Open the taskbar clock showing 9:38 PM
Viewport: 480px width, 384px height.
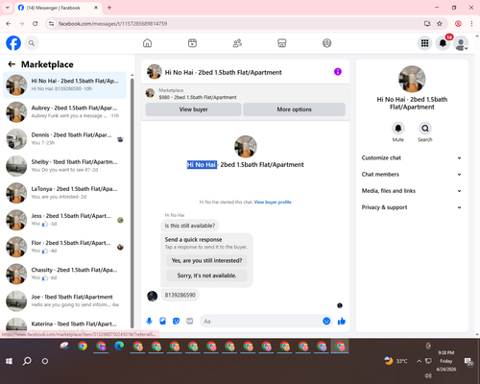coord(446,361)
